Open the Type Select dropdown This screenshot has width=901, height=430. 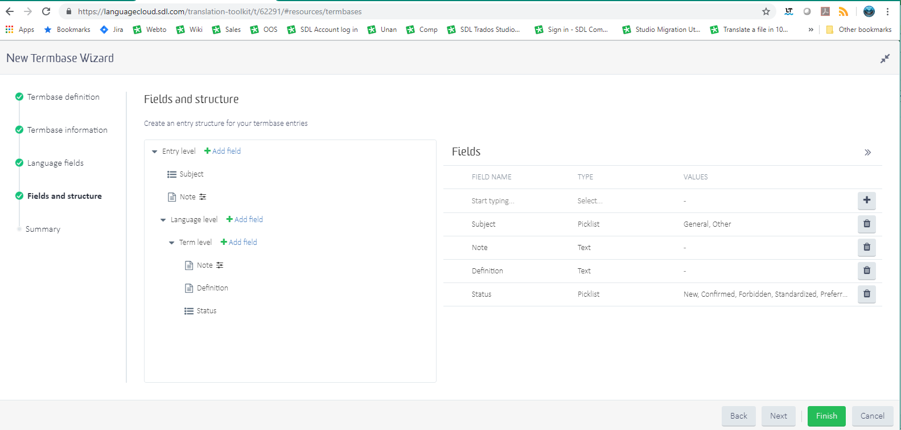[590, 201]
